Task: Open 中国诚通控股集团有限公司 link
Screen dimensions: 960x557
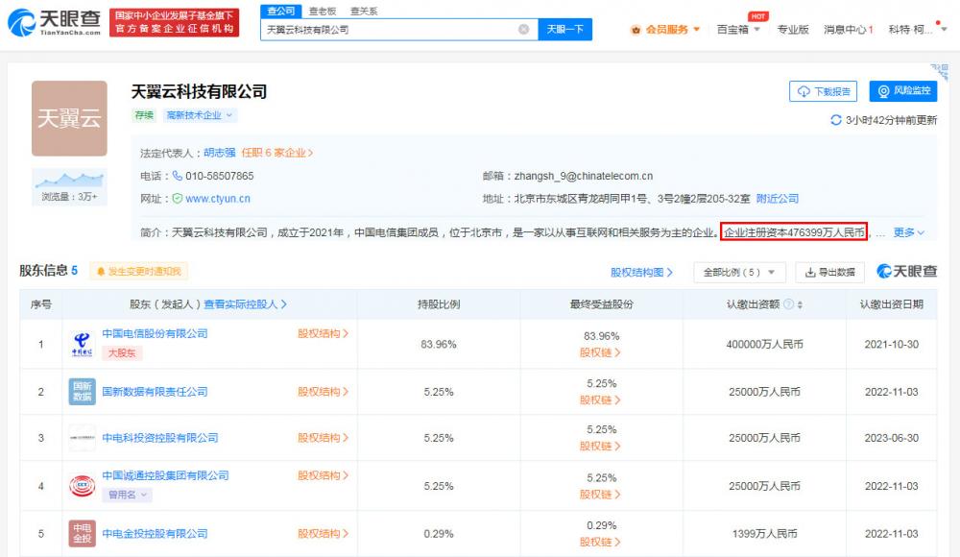Action: tap(165, 475)
